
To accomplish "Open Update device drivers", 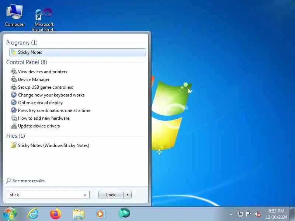I will 39,126.
